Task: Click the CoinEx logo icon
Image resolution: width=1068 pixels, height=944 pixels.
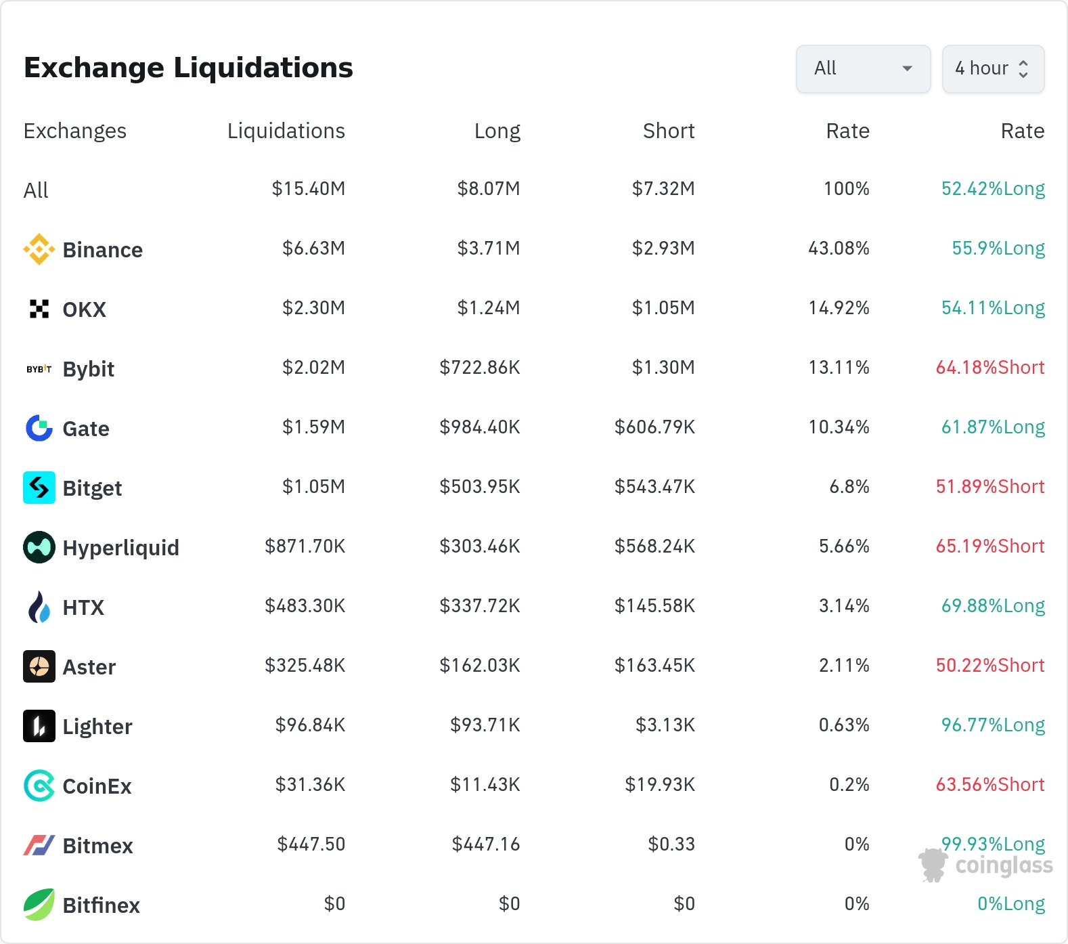Action: click(x=39, y=786)
